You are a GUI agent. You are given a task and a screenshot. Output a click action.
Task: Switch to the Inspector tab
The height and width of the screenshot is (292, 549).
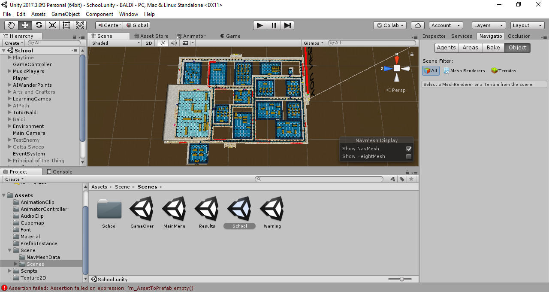point(434,36)
